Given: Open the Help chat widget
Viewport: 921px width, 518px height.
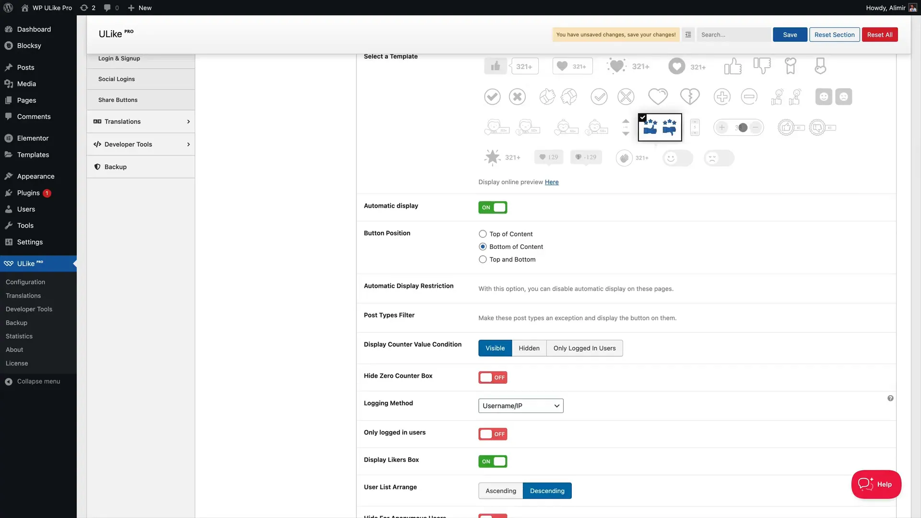Looking at the screenshot, I should click(x=876, y=484).
